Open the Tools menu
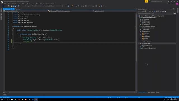Viewport: 179px width, 101px height. point(33,4)
